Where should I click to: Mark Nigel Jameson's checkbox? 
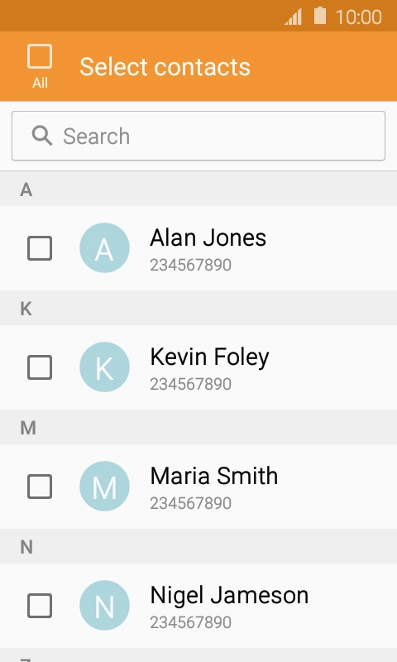[x=40, y=606]
